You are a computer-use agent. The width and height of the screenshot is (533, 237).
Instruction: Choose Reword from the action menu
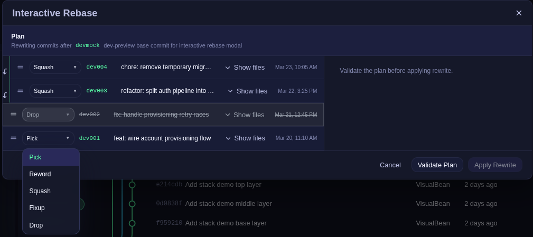pyautogui.click(x=51, y=174)
